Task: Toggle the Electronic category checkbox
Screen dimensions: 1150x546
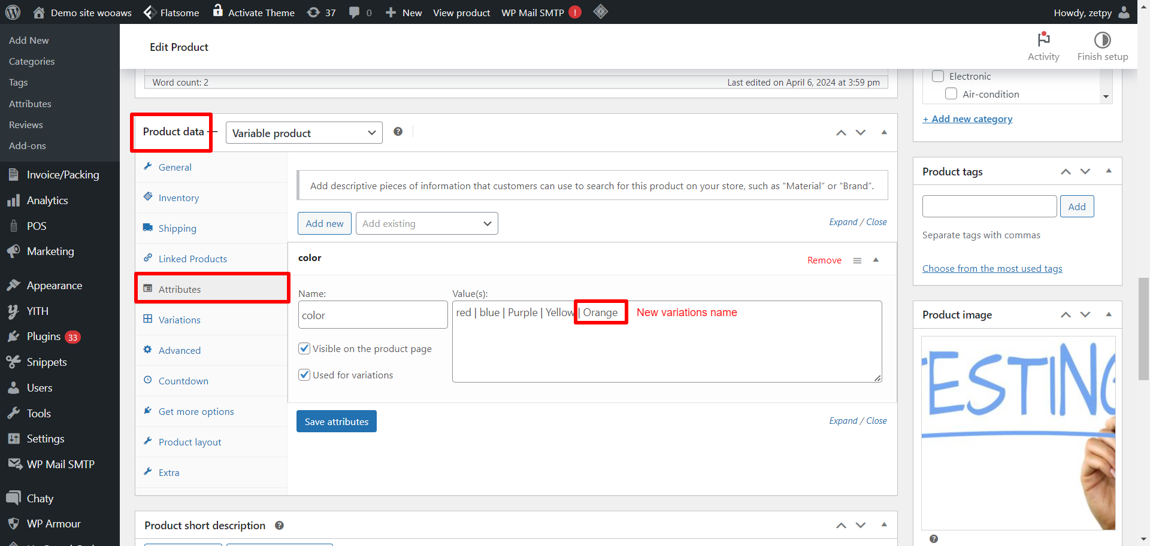Action: [938, 76]
